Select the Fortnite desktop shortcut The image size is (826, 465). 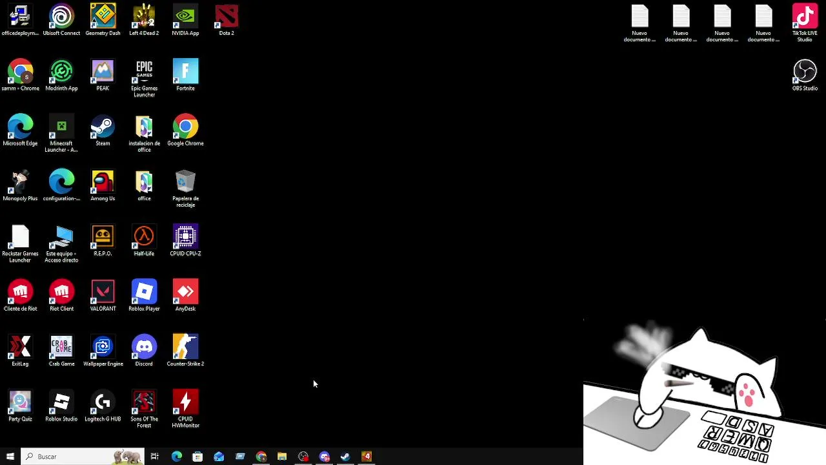(x=185, y=76)
